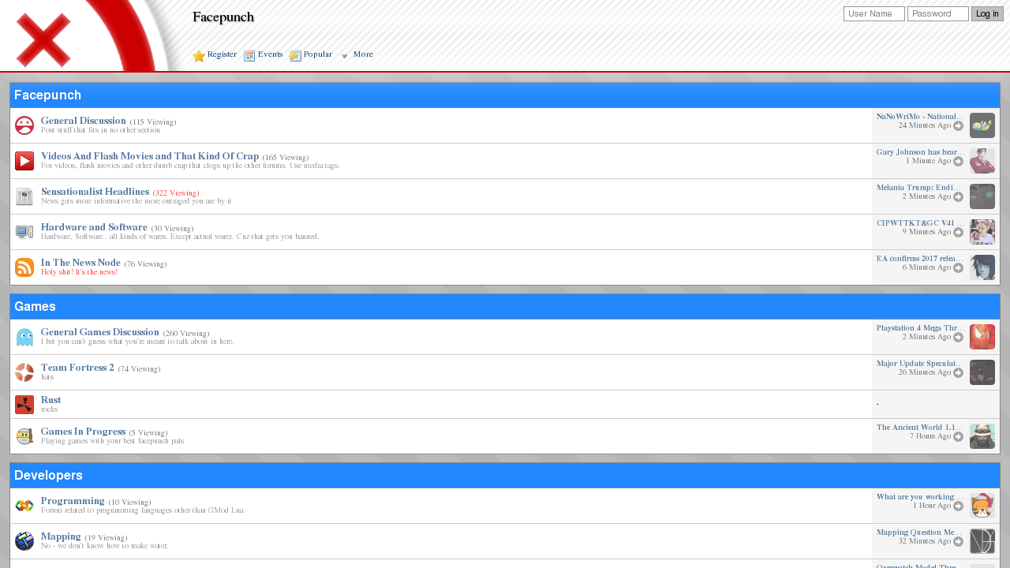Open the Rust forum link
Screen dimensions: 1010x568
pyautogui.click(x=50, y=400)
